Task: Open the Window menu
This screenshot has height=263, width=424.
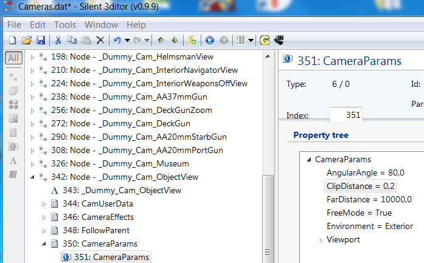Action: tap(101, 25)
